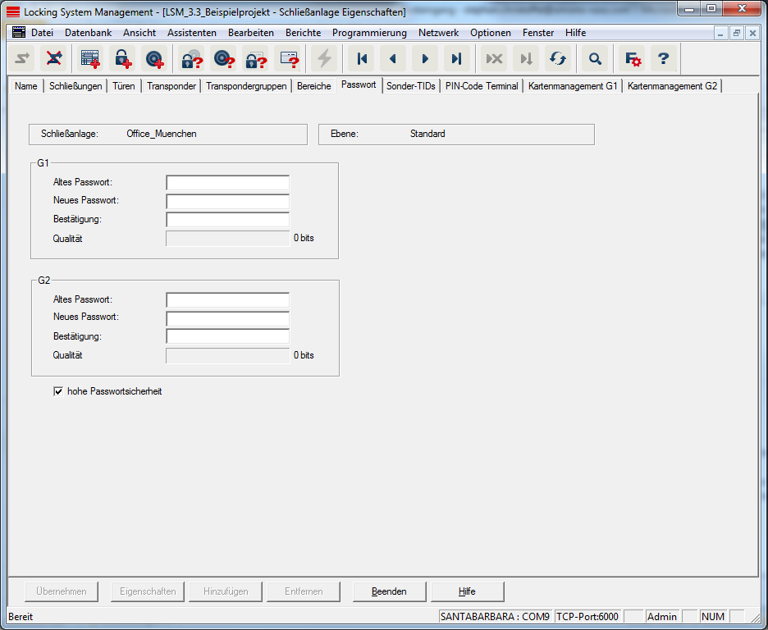This screenshot has height=630, width=768.
Task: Toggle the hohe Passwortsicherheit checkbox
Action: 58,392
